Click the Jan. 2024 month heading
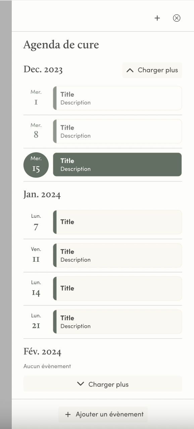Image resolution: width=194 pixels, height=429 pixels. point(42,195)
